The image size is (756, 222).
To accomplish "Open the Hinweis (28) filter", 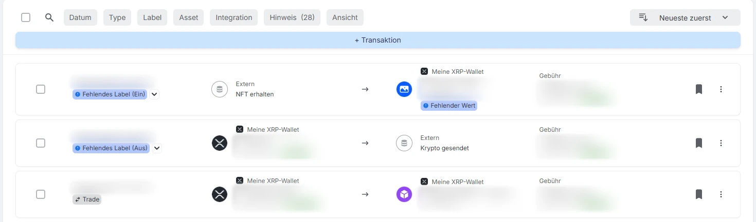I will (292, 17).
